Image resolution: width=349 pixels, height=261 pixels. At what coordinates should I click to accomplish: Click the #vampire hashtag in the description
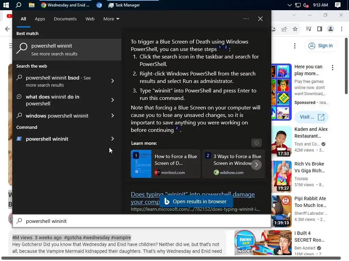(x=121, y=238)
